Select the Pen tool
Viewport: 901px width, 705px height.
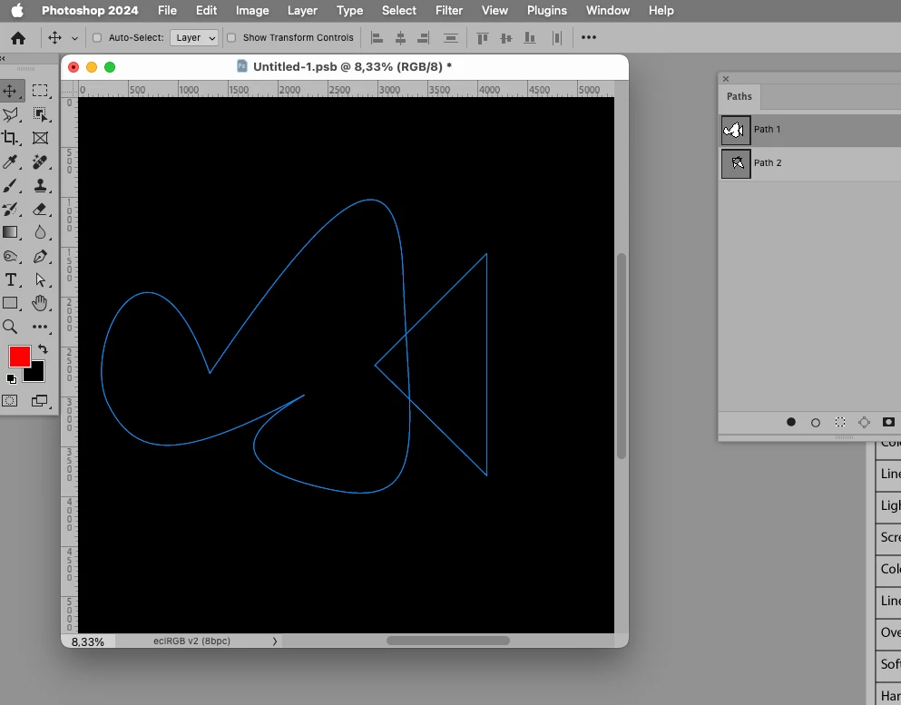(40, 256)
